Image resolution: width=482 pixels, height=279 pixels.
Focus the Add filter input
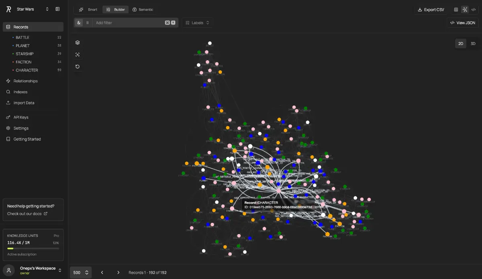point(129,23)
